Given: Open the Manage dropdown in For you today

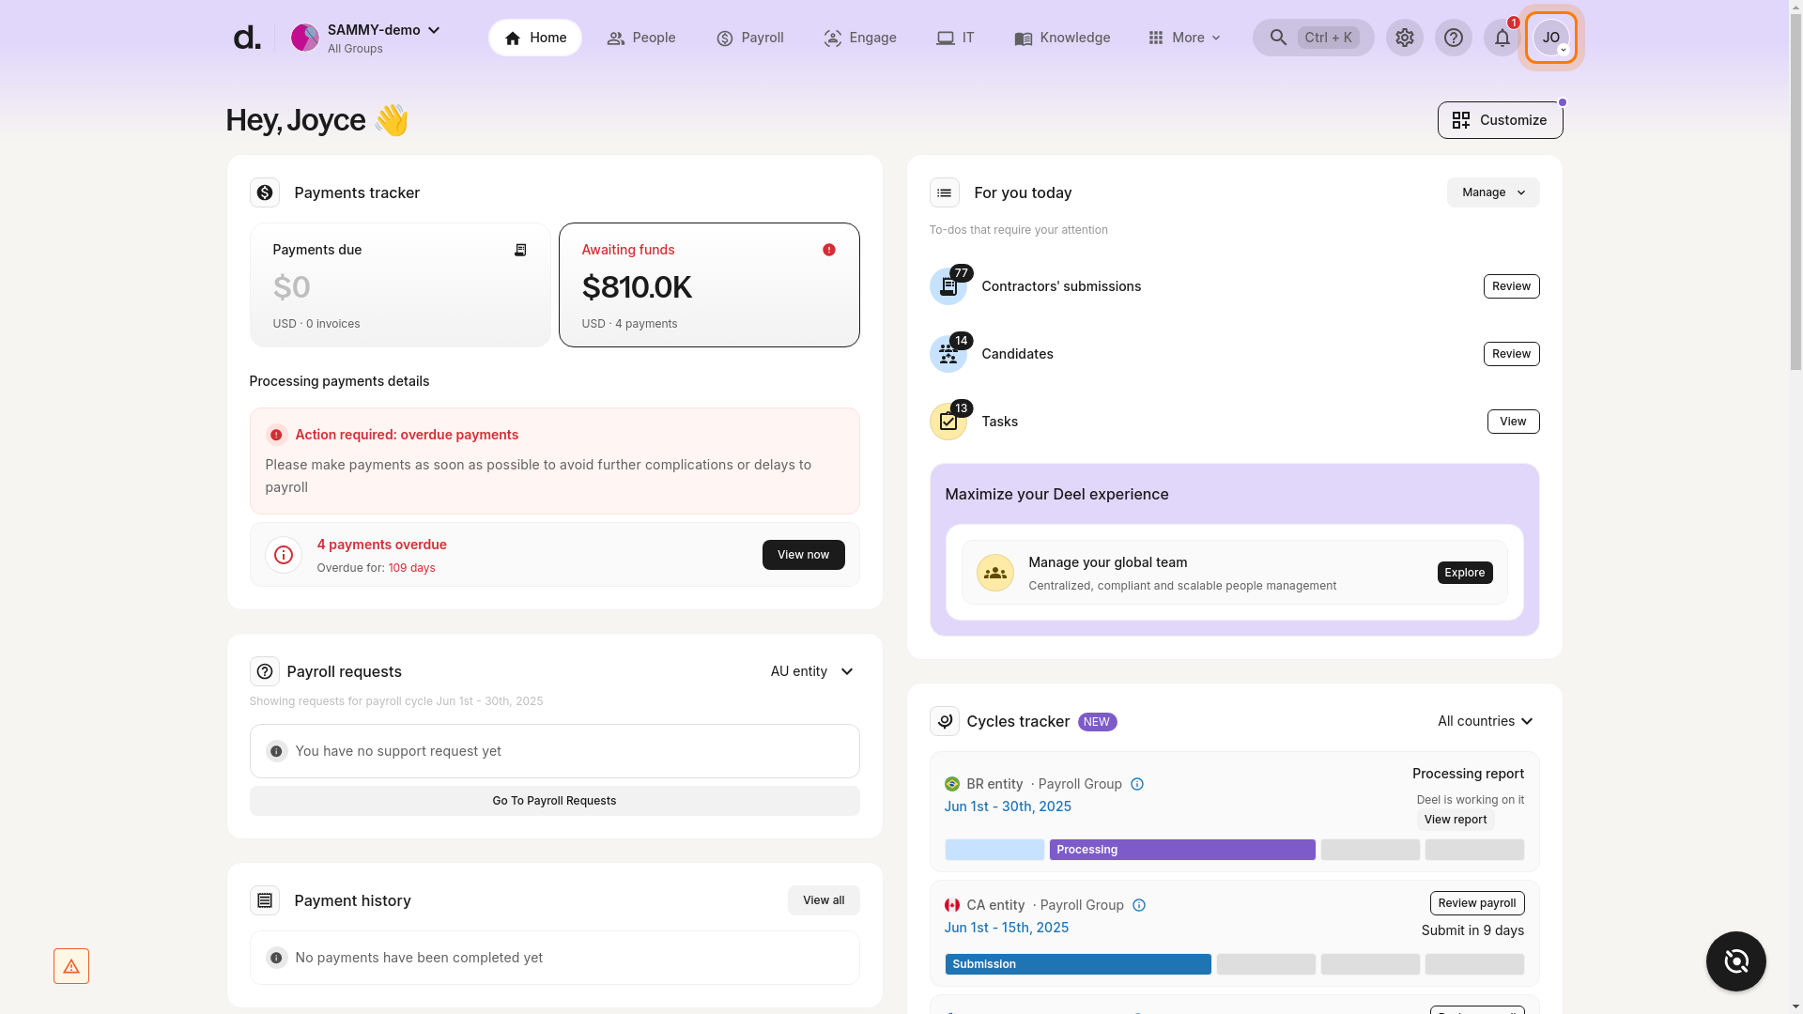Looking at the screenshot, I should coord(1493,192).
